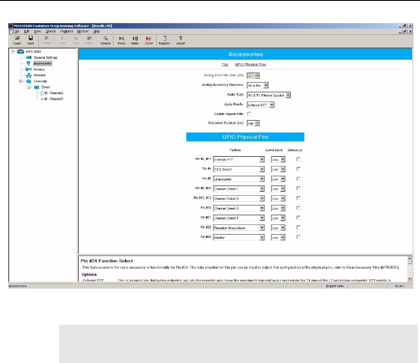
Task: Click the Cut toolbar icon
Action: (62, 41)
